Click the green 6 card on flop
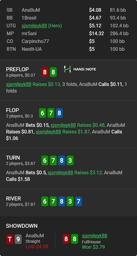The width and height of the screenshot is (137, 256). click(42, 113)
